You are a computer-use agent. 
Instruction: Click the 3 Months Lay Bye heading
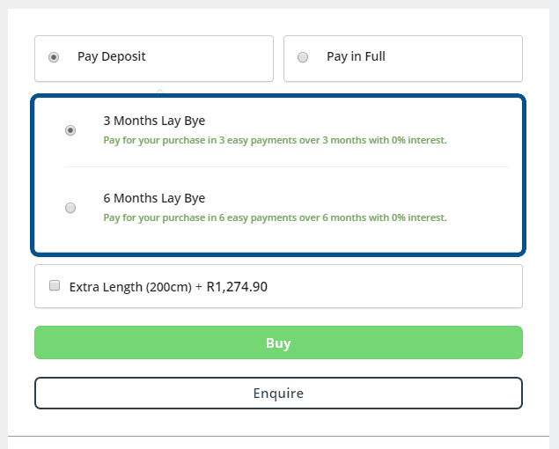click(154, 121)
